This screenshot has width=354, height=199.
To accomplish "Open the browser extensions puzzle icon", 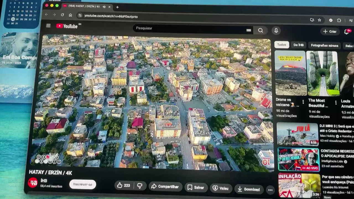I will pos(339,20).
